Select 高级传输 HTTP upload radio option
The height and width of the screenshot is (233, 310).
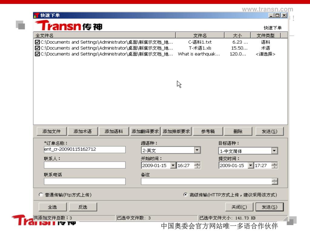(x=185, y=195)
